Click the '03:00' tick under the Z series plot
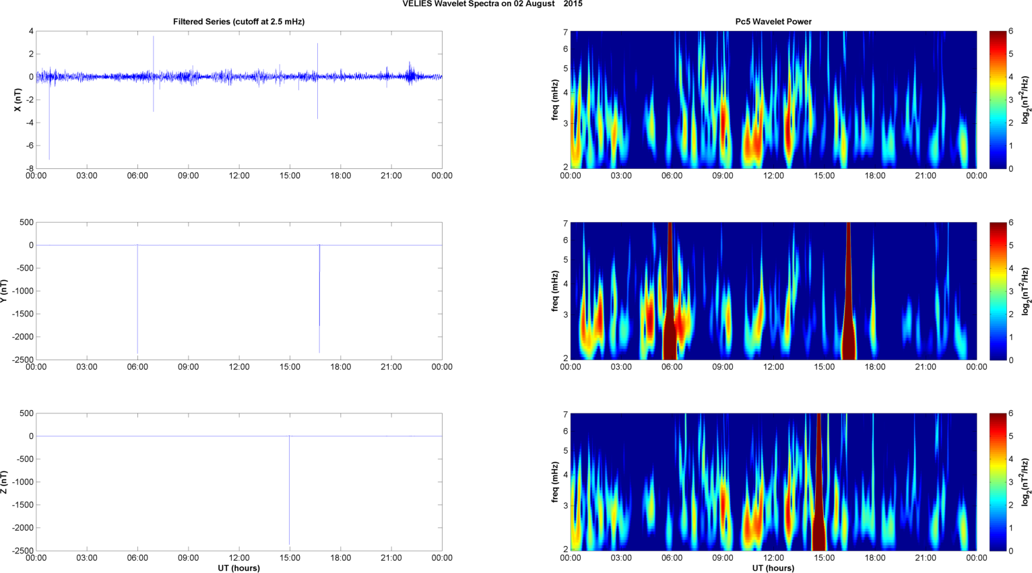1032x573 pixels. click(x=87, y=558)
